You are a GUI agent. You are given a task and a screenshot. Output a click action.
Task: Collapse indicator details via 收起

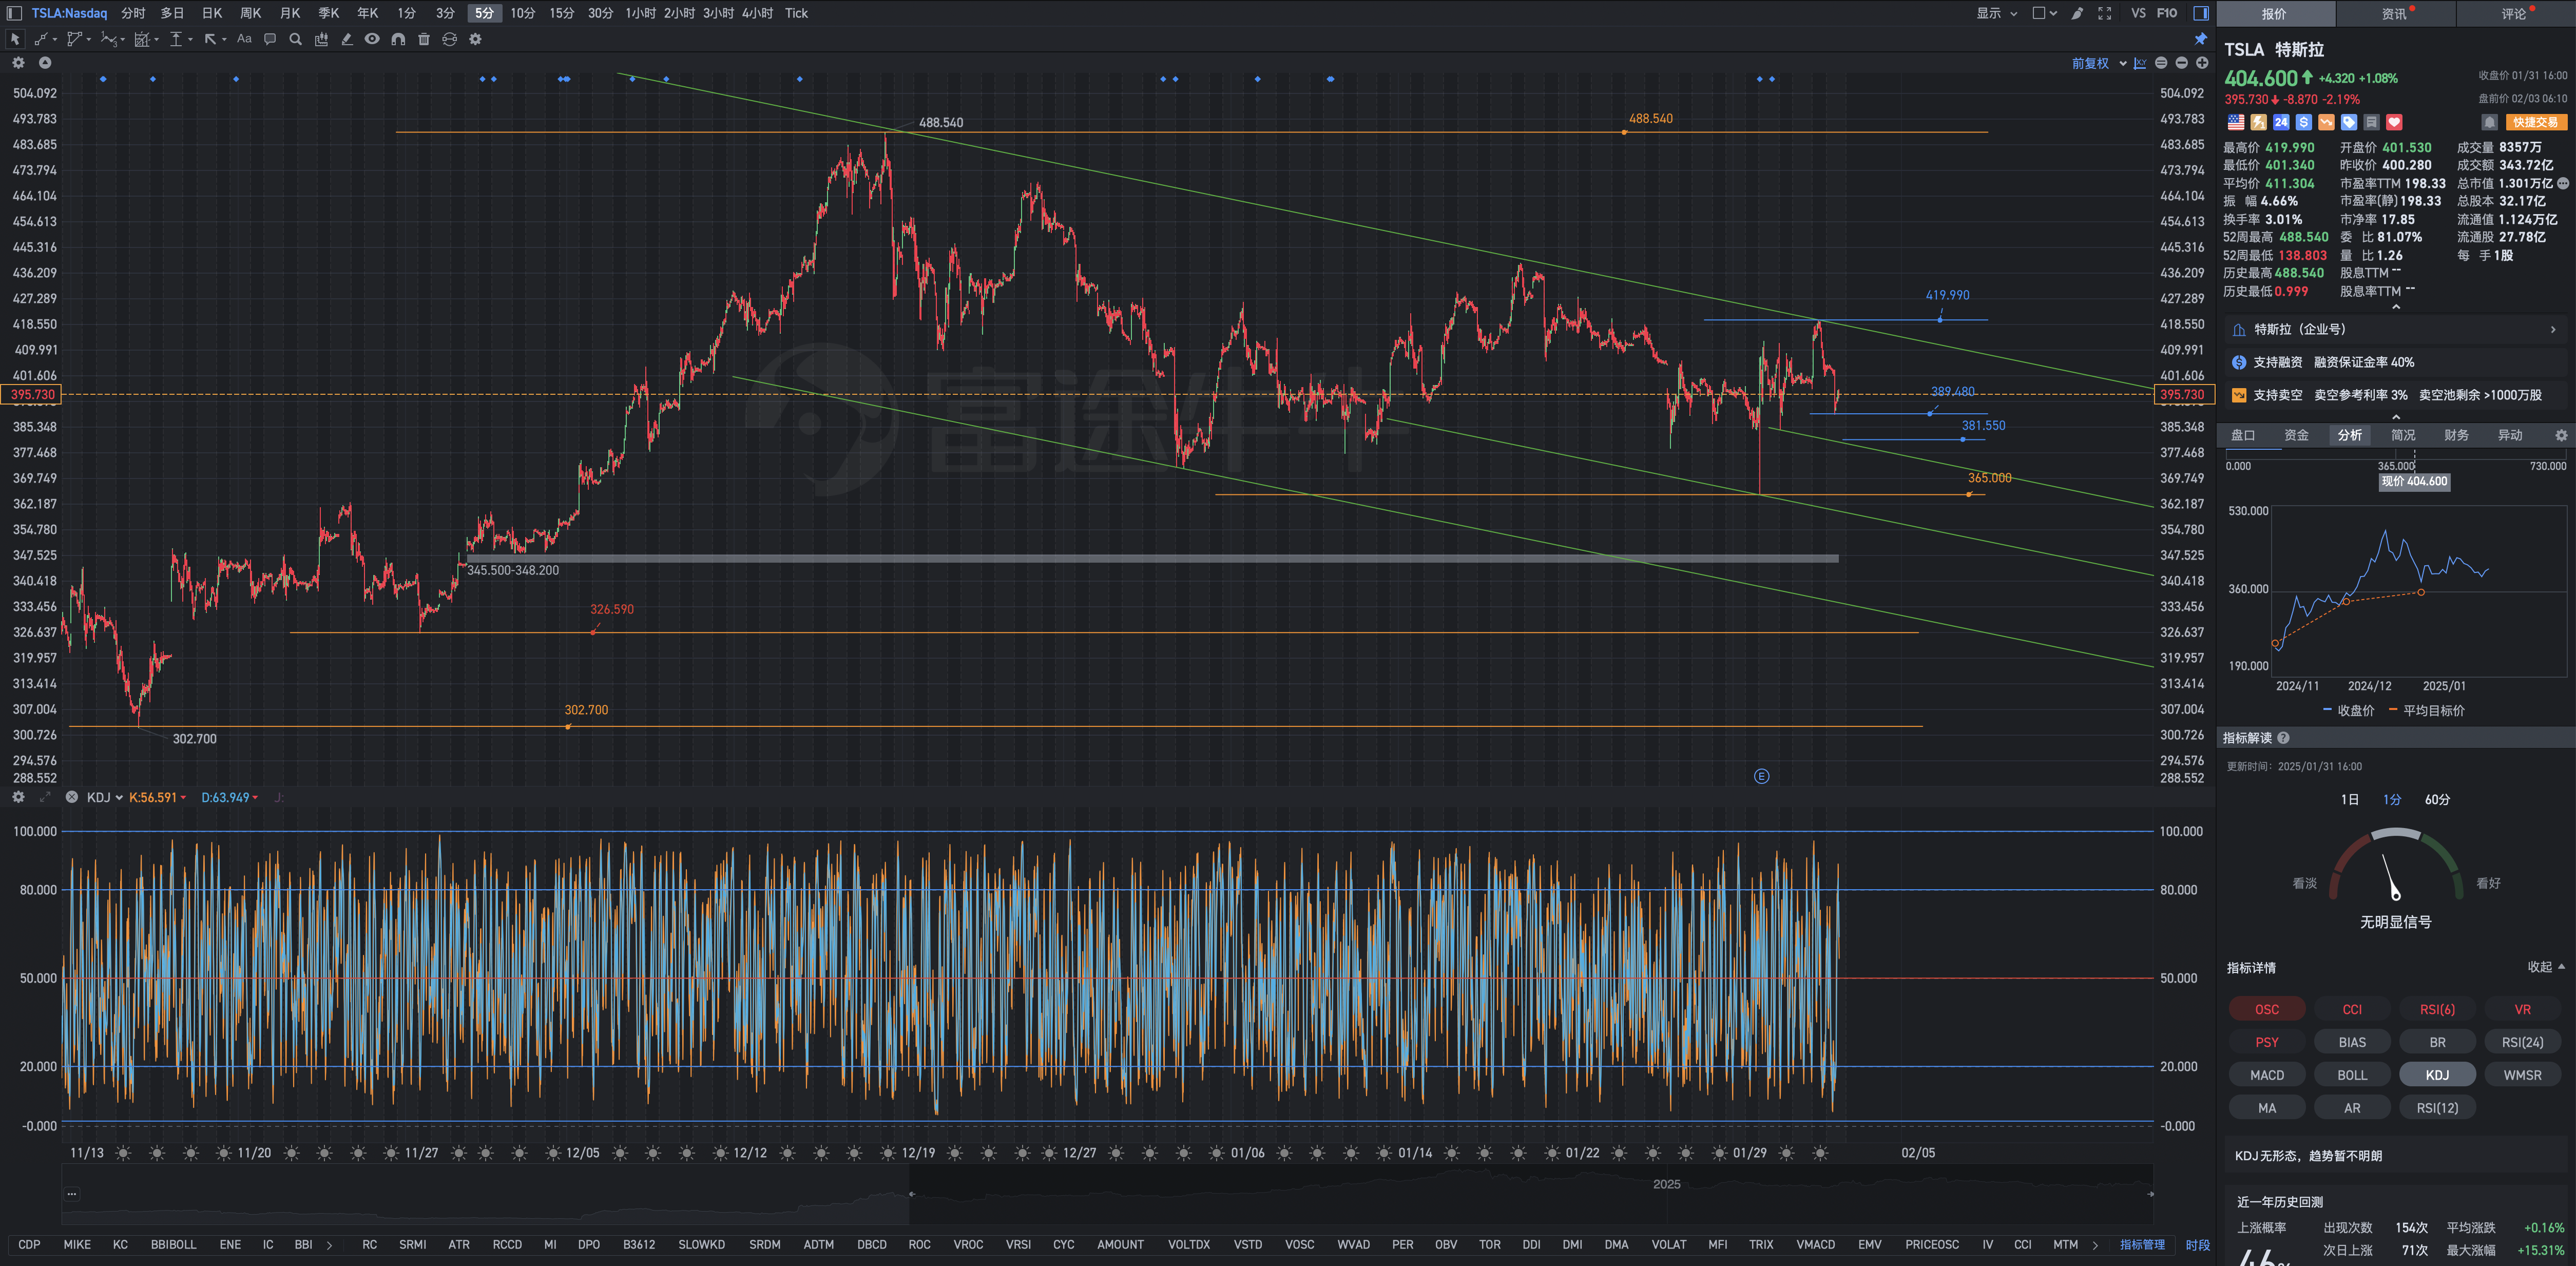tap(2546, 967)
